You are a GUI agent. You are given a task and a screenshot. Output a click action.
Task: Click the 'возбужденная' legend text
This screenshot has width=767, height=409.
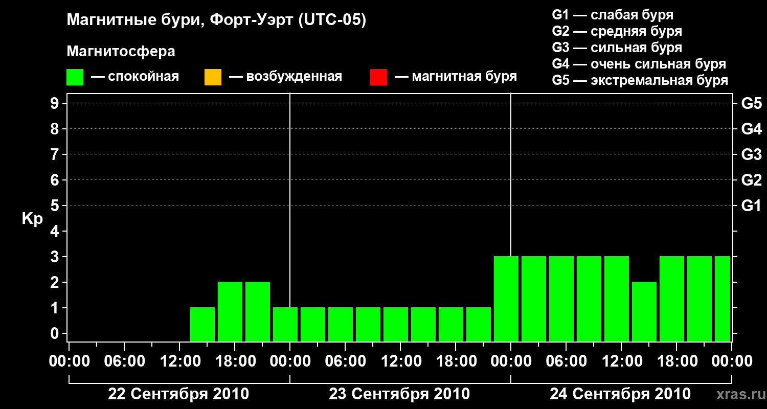(294, 77)
